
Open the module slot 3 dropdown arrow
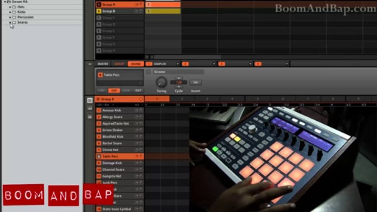pos(250,64)
